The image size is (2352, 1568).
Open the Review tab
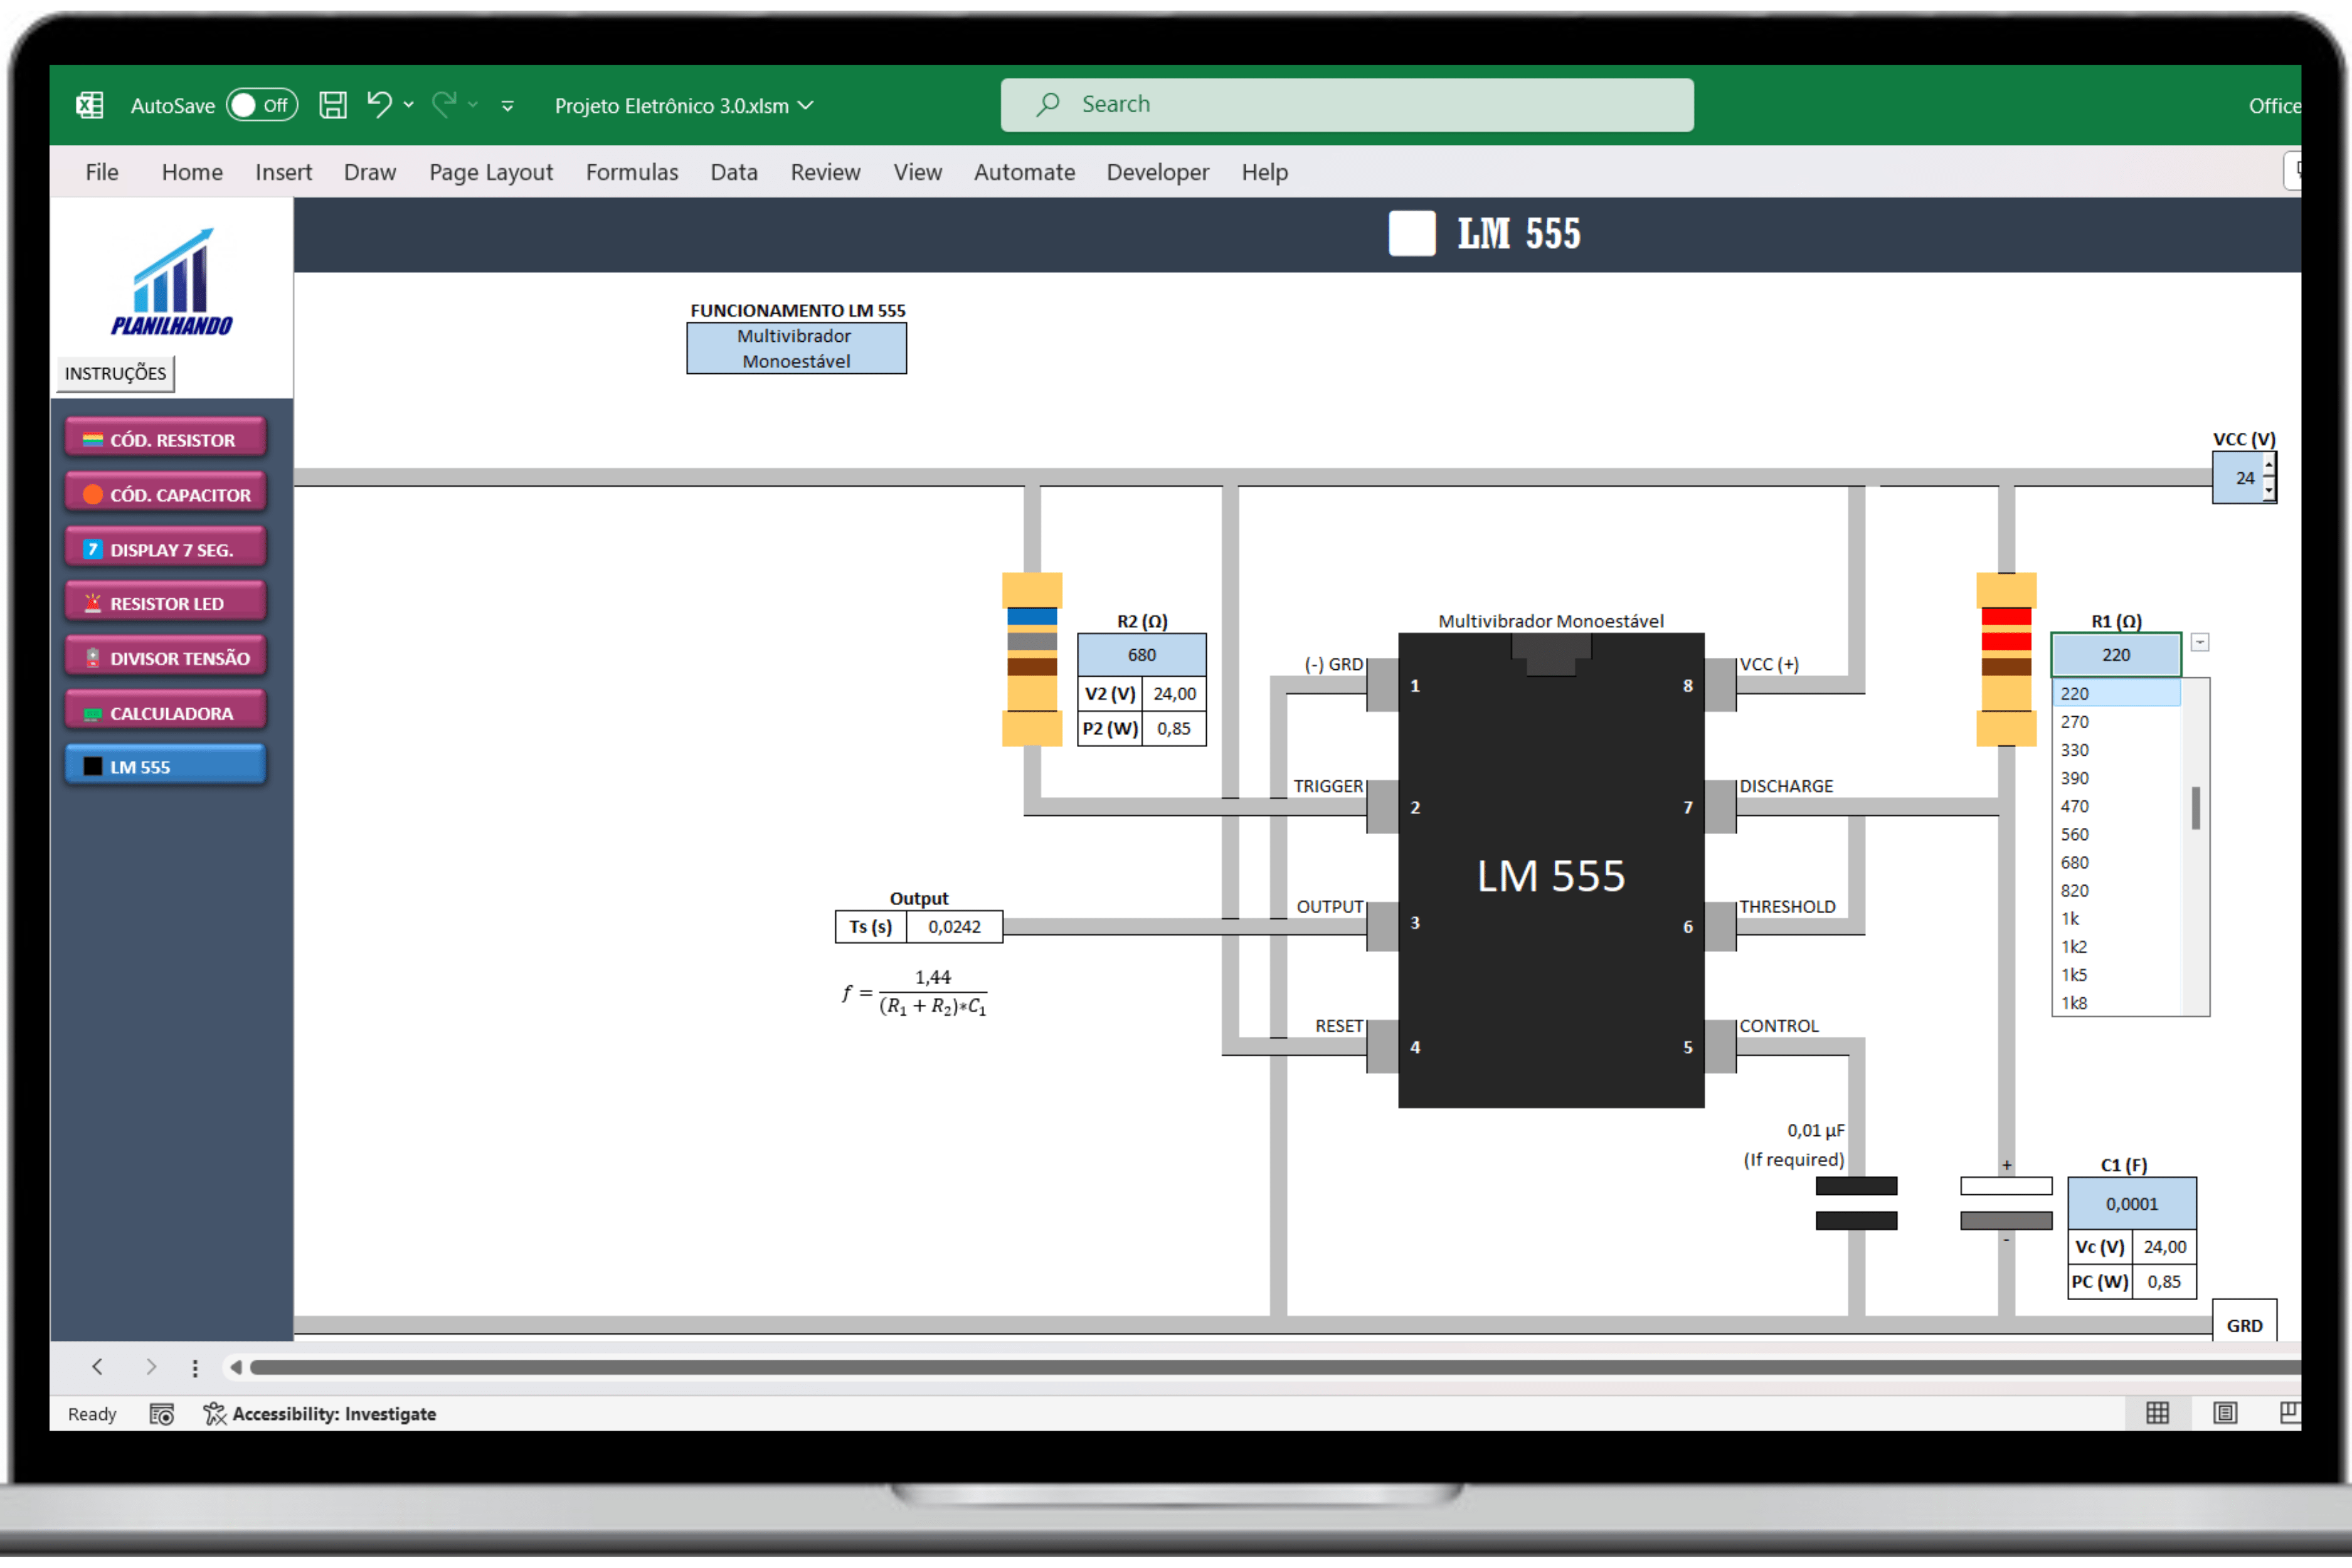click(x=825, y=172)
